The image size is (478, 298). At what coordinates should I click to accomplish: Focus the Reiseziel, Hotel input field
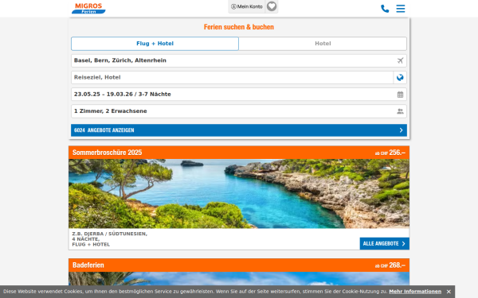pyautogui.click(x=233, y=78)
